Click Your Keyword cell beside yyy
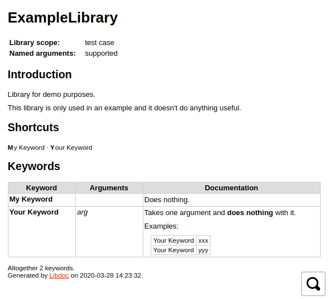The width and height of the screenshot is (328, 299). point(174,250)
